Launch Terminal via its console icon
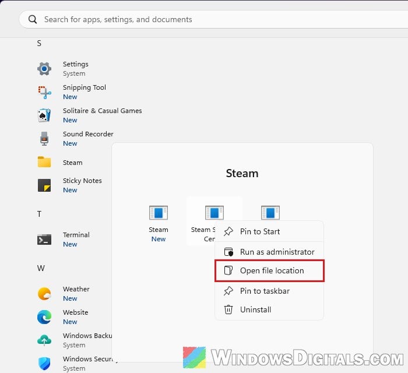 pos(44,240)
